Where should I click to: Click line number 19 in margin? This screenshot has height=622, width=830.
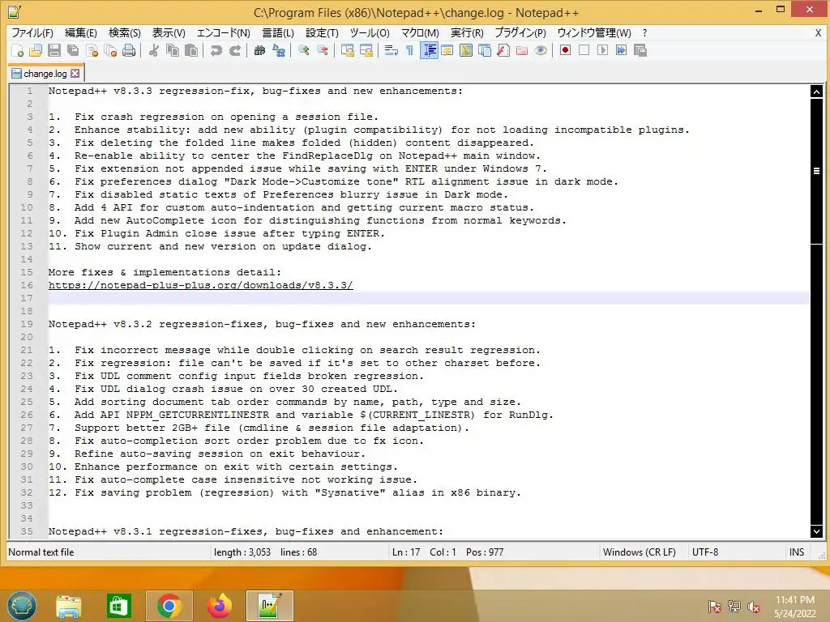pos(27,324)
